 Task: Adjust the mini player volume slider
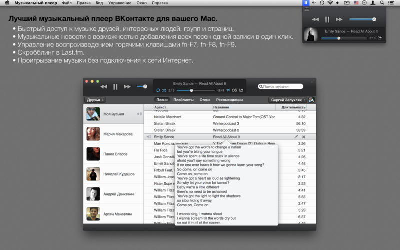[x=363, y=19]
